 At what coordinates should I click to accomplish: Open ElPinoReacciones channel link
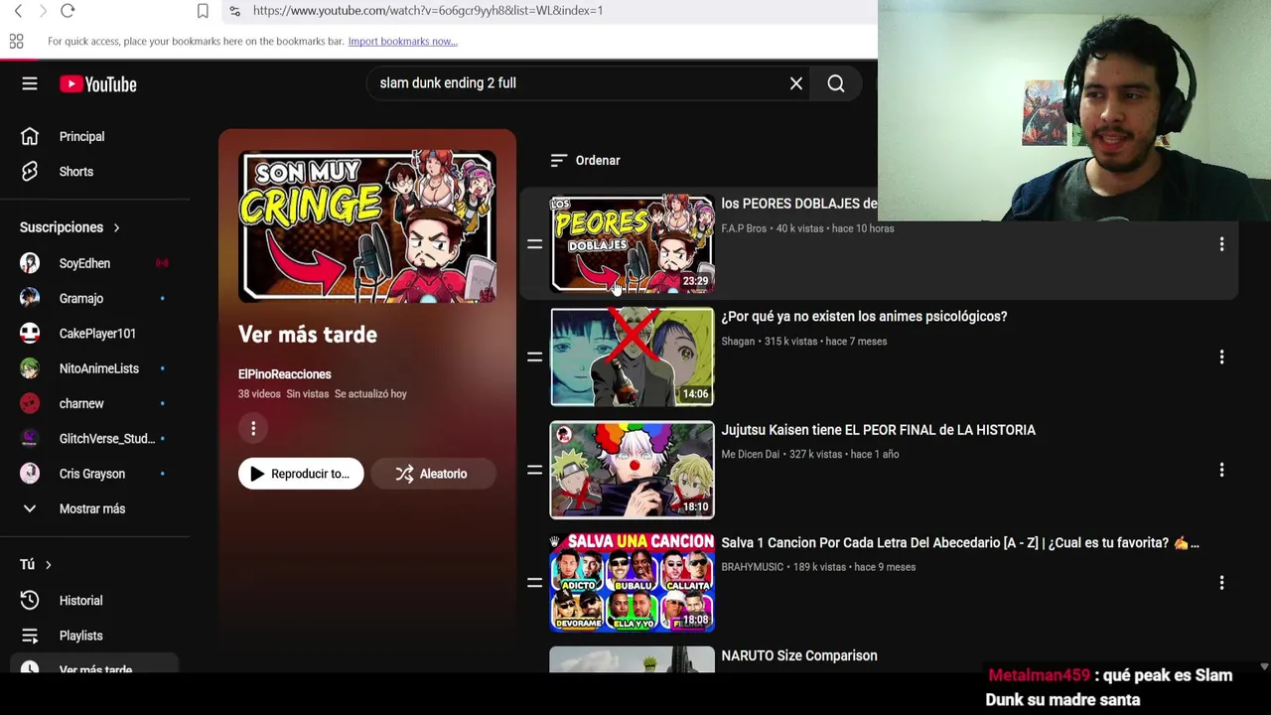(285, 374)
